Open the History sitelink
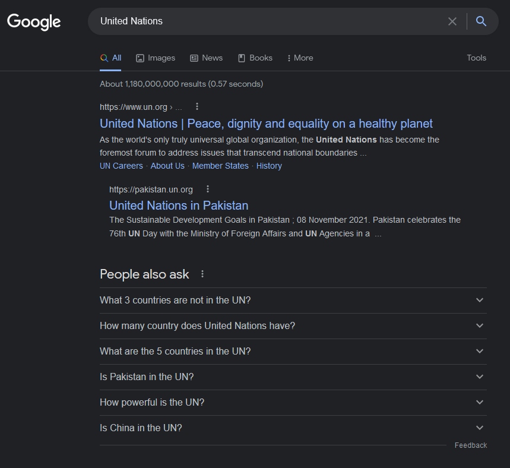 pos(269,166)
